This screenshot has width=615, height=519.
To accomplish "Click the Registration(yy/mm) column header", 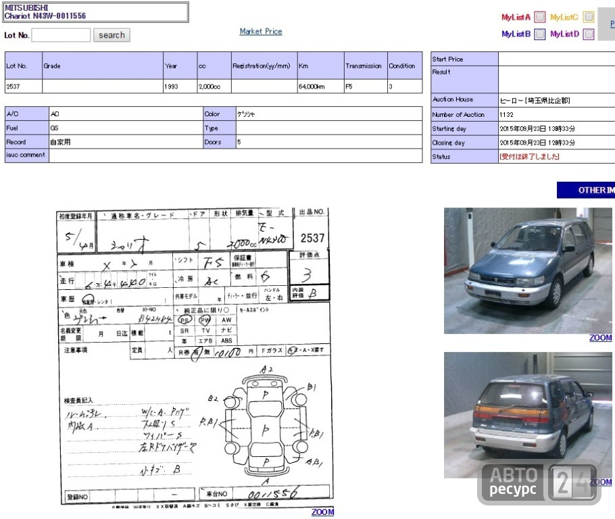I will tap(264, 66).
